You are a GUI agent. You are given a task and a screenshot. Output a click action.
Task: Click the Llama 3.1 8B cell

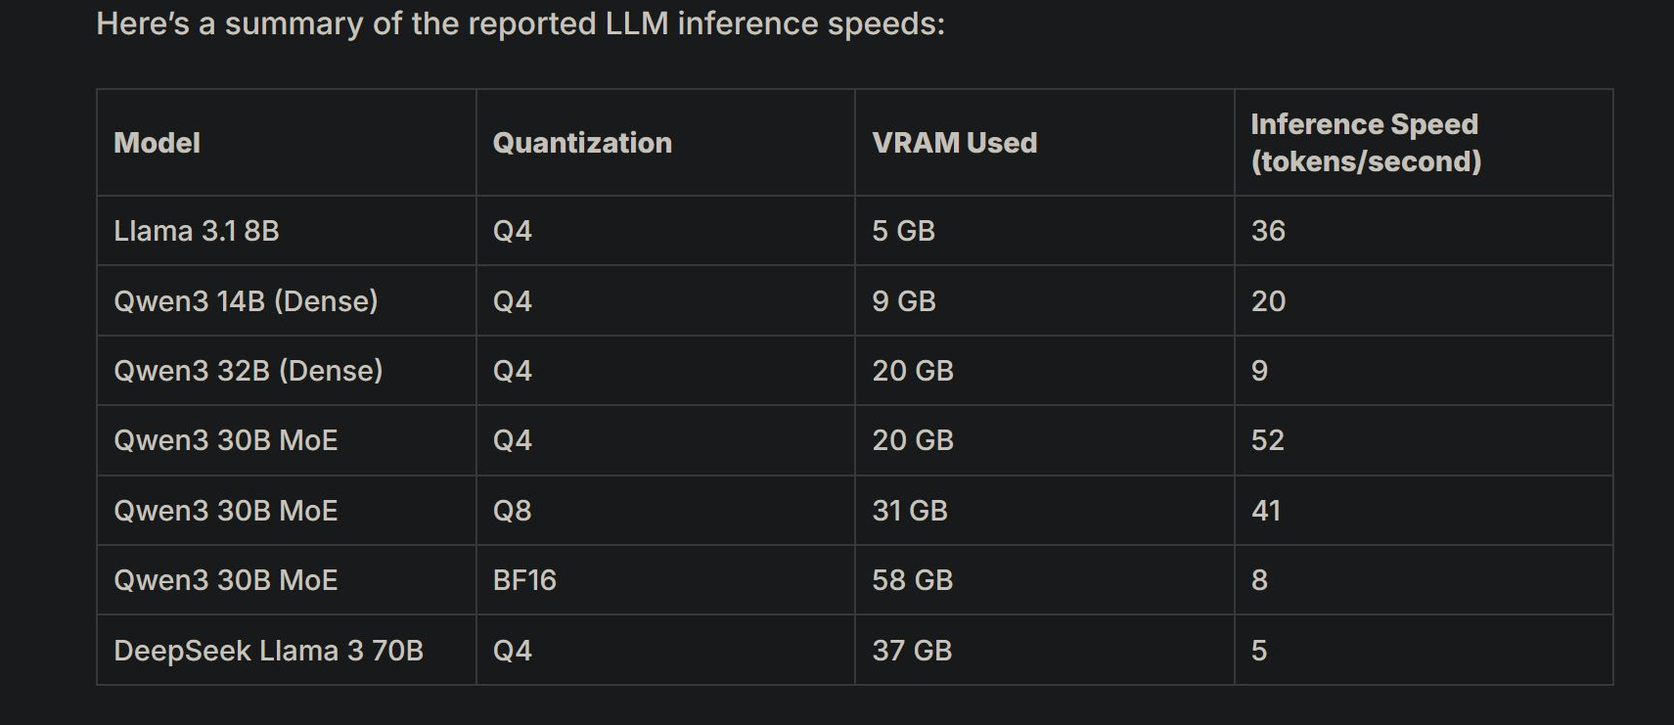[197, 231]
